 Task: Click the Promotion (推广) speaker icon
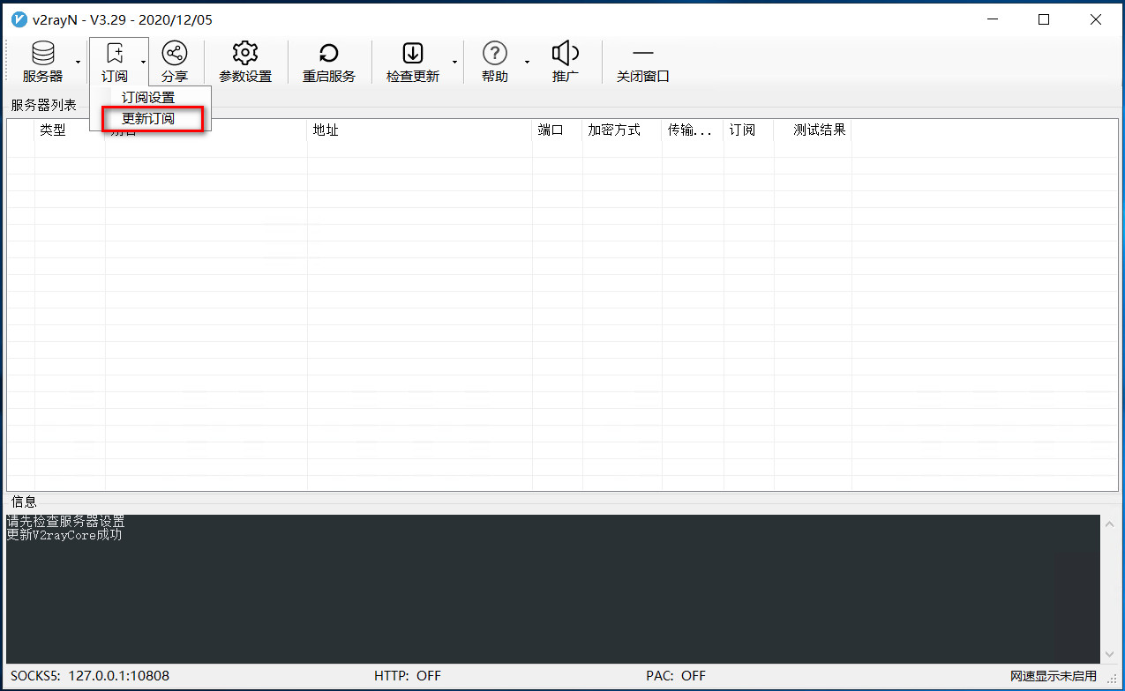(565, 54)
